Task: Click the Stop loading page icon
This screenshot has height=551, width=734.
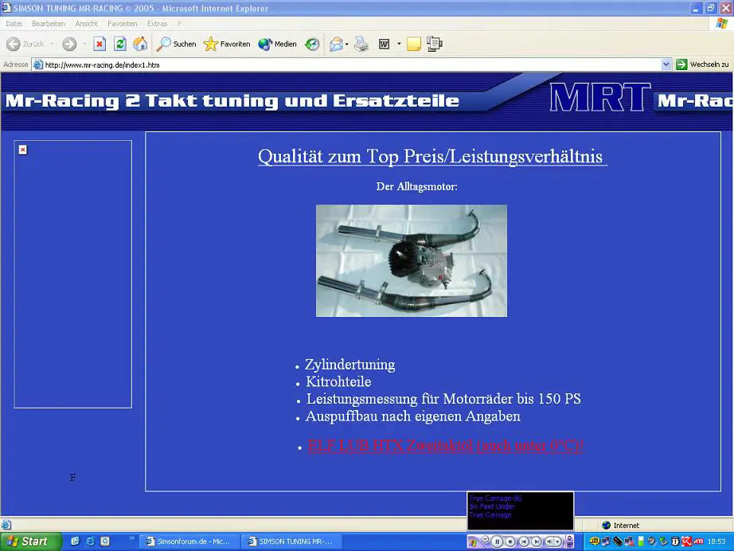Action: [x=100, y=44]
